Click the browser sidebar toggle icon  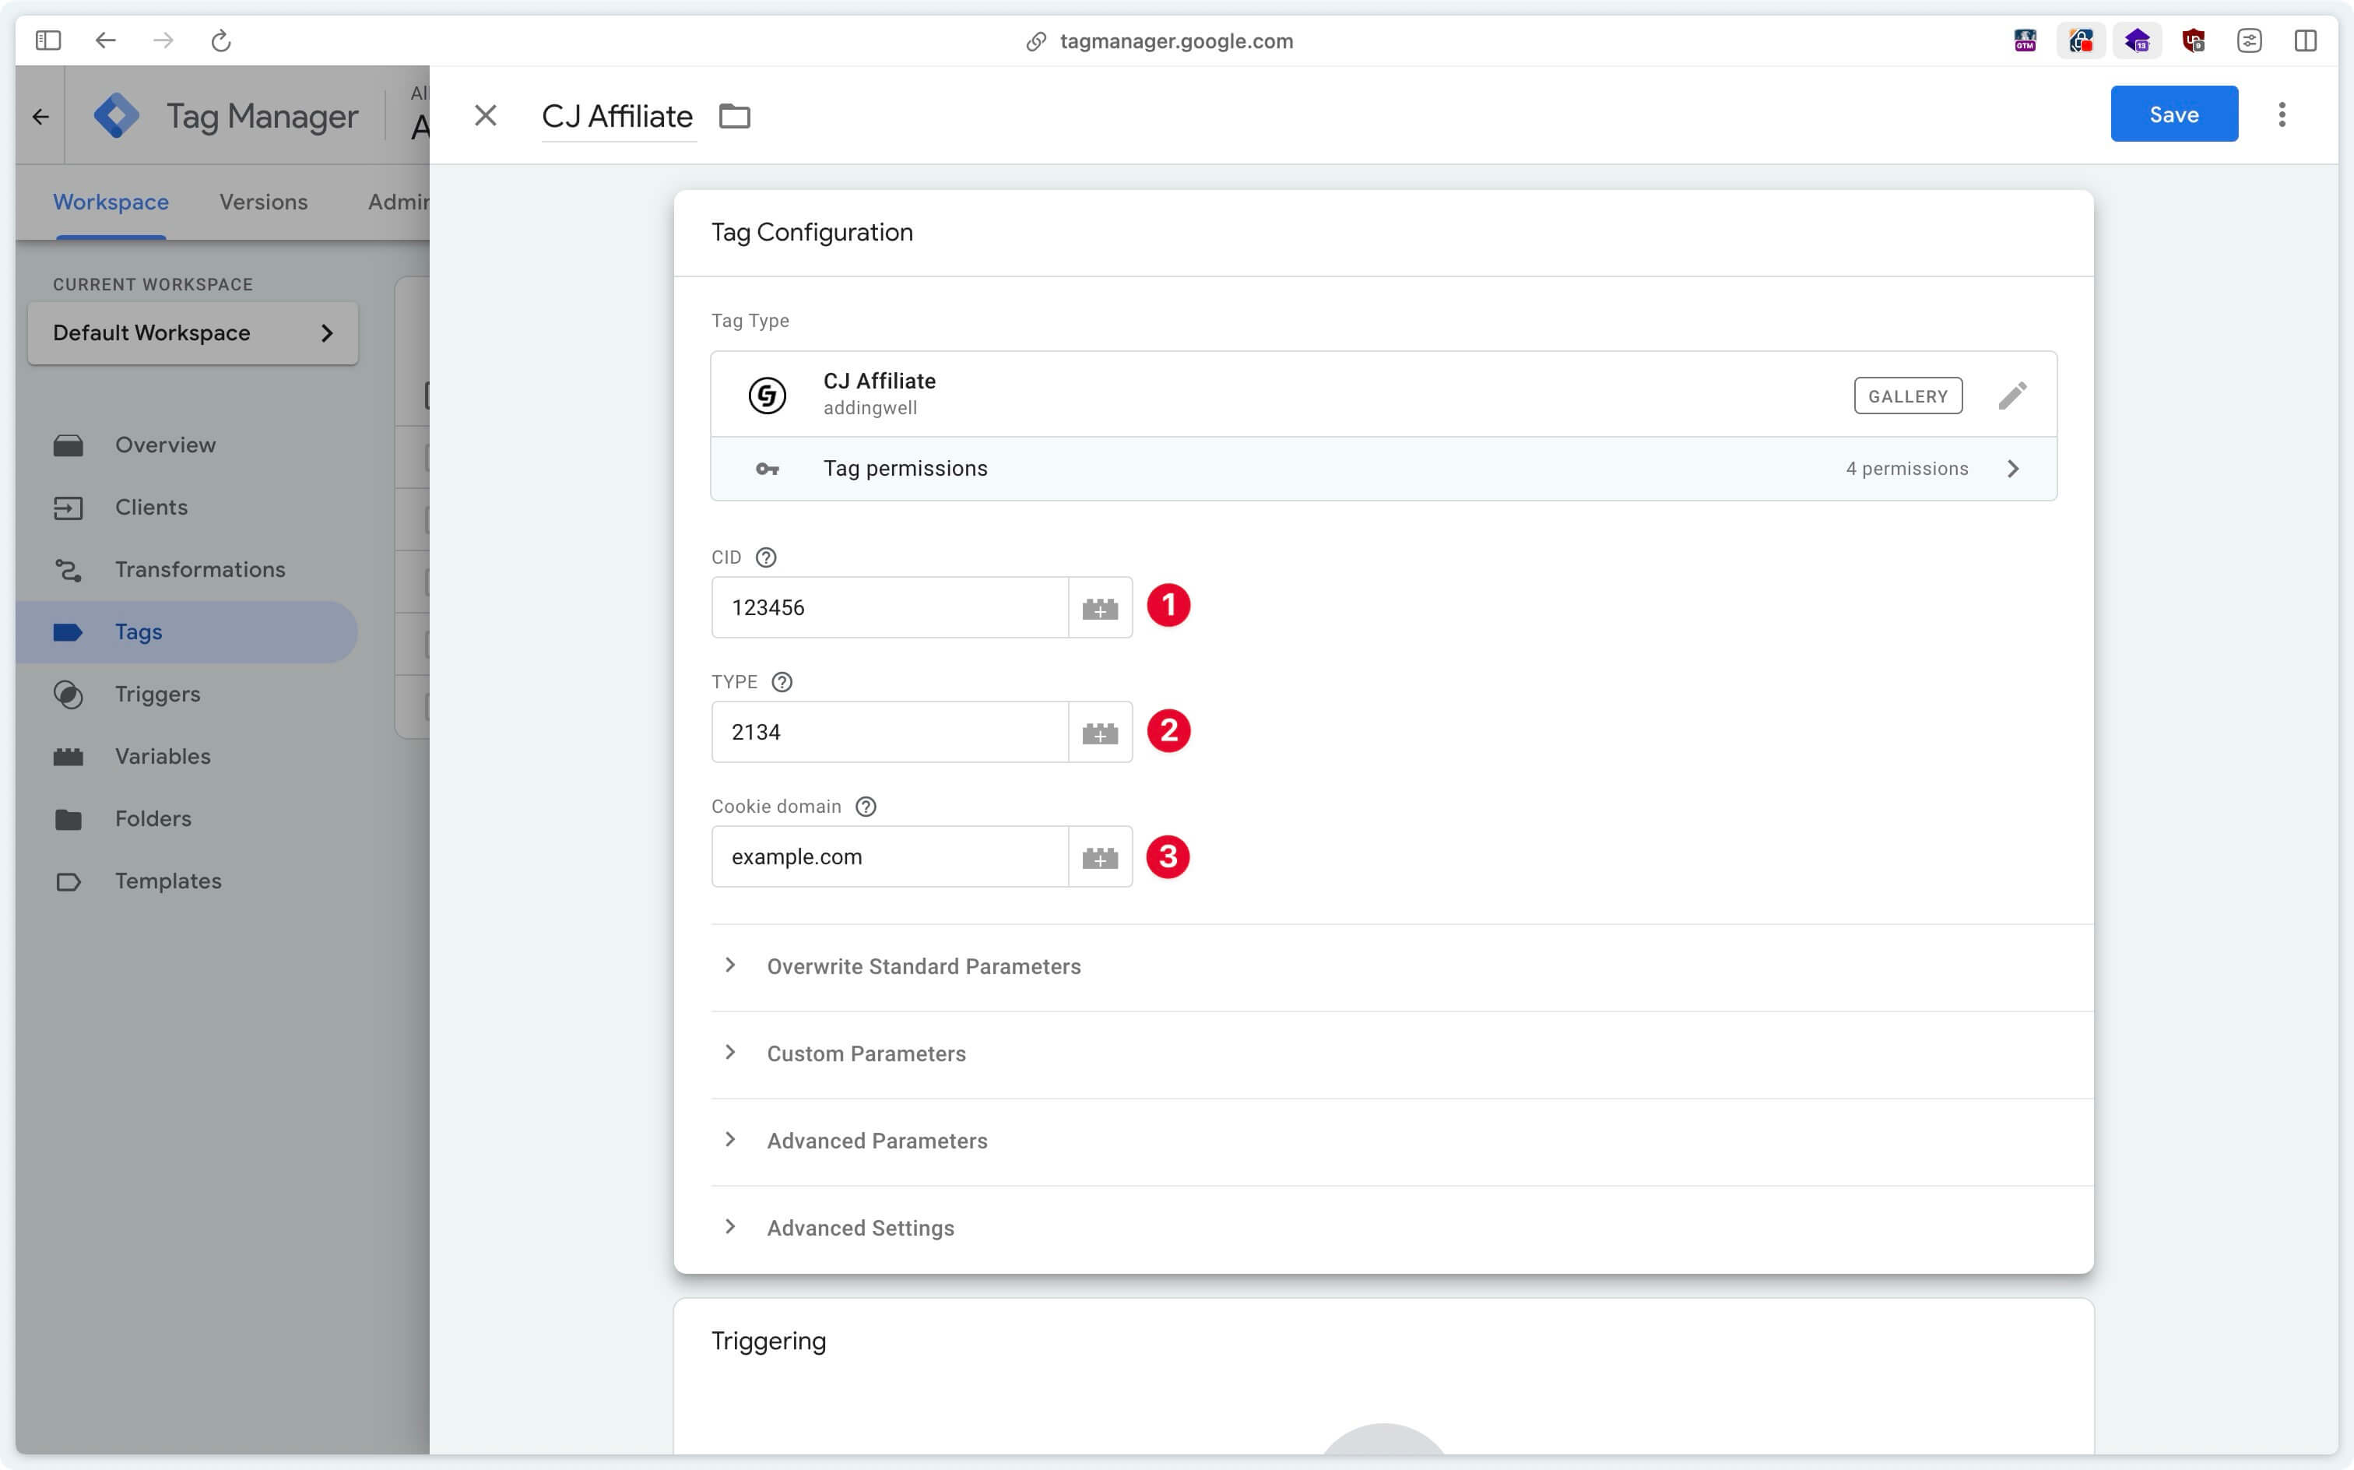tap(47, 40)
